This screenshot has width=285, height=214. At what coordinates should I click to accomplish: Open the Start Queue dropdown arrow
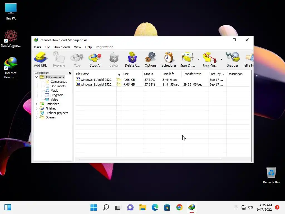coord(199,59)
